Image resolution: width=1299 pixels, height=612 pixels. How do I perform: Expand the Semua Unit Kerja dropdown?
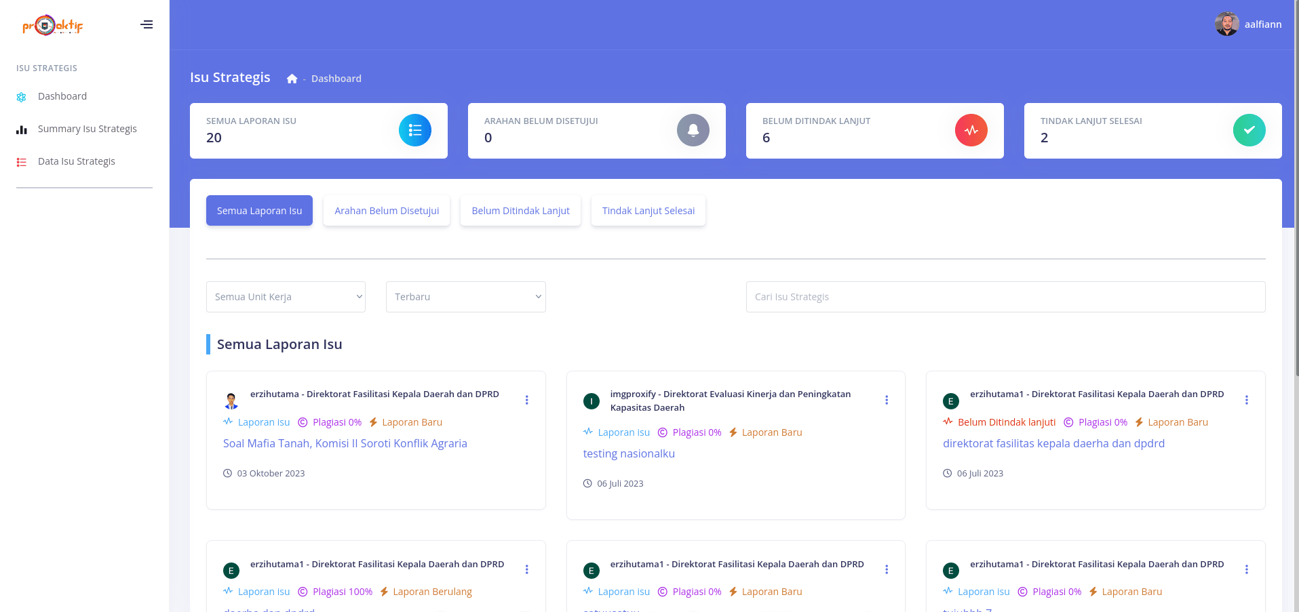(286, 297)
